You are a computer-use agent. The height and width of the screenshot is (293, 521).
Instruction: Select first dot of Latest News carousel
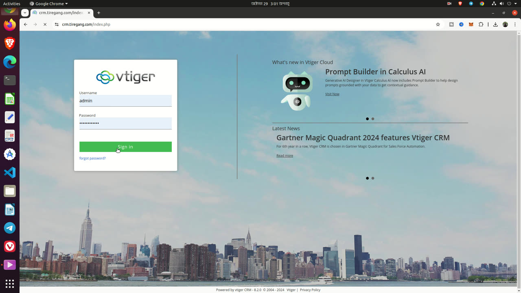pos(368,178)
